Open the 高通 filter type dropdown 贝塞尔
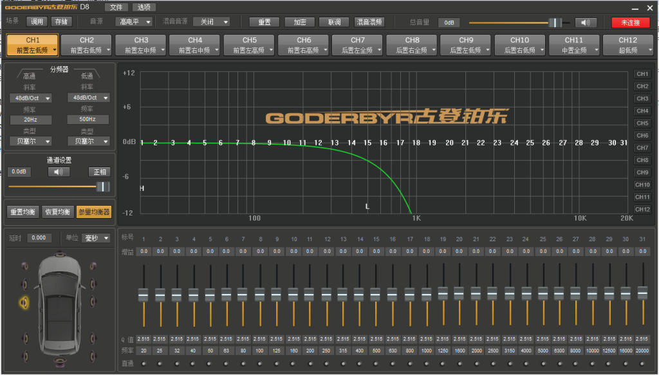659x375 pixels. tap(31, 141)
